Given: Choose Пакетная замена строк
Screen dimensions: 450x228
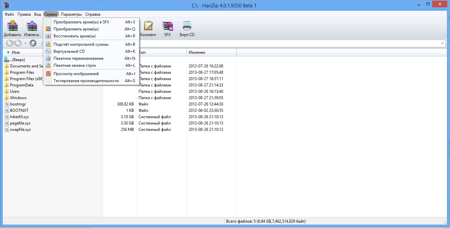Looking at the screenshot, I should pos(91,65).
